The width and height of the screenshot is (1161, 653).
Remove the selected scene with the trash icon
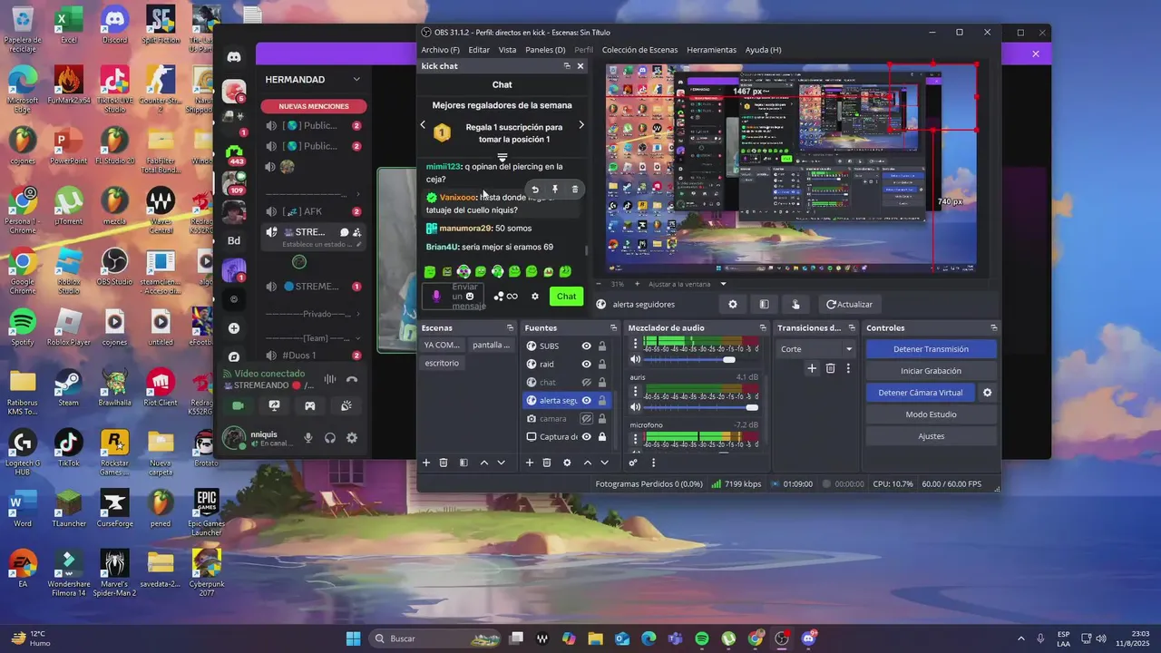(444, 463)
